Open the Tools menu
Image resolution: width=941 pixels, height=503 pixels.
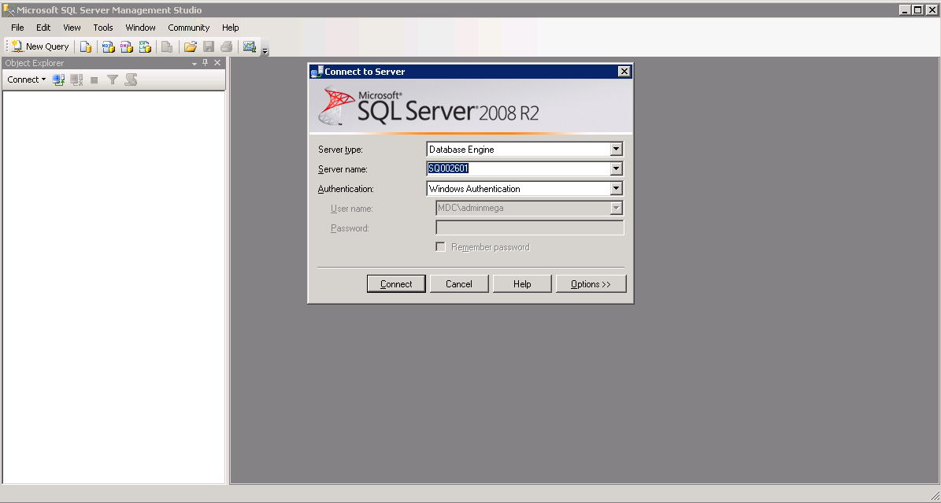pos(103,28)
